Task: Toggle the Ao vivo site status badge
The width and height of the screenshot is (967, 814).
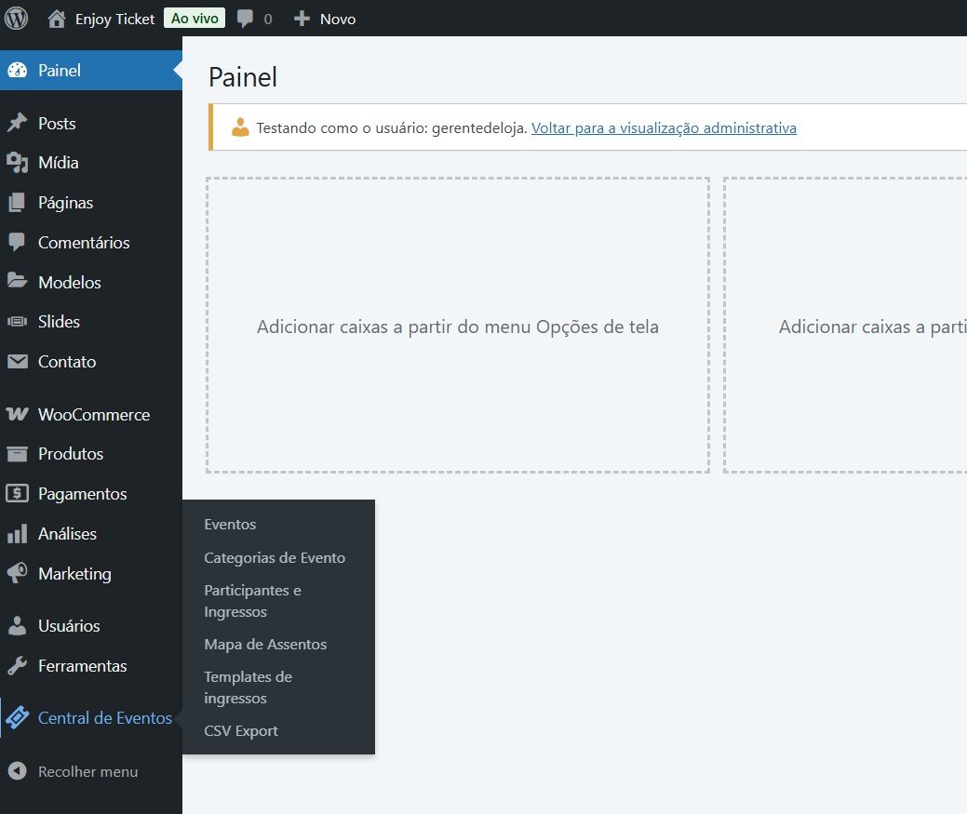Action: (194, 19)
